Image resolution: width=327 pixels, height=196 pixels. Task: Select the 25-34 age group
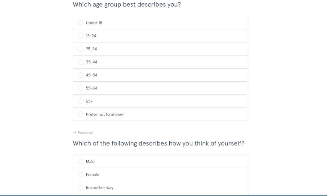coord(80,49)
